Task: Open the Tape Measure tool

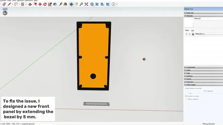Action: click(61, 4)
